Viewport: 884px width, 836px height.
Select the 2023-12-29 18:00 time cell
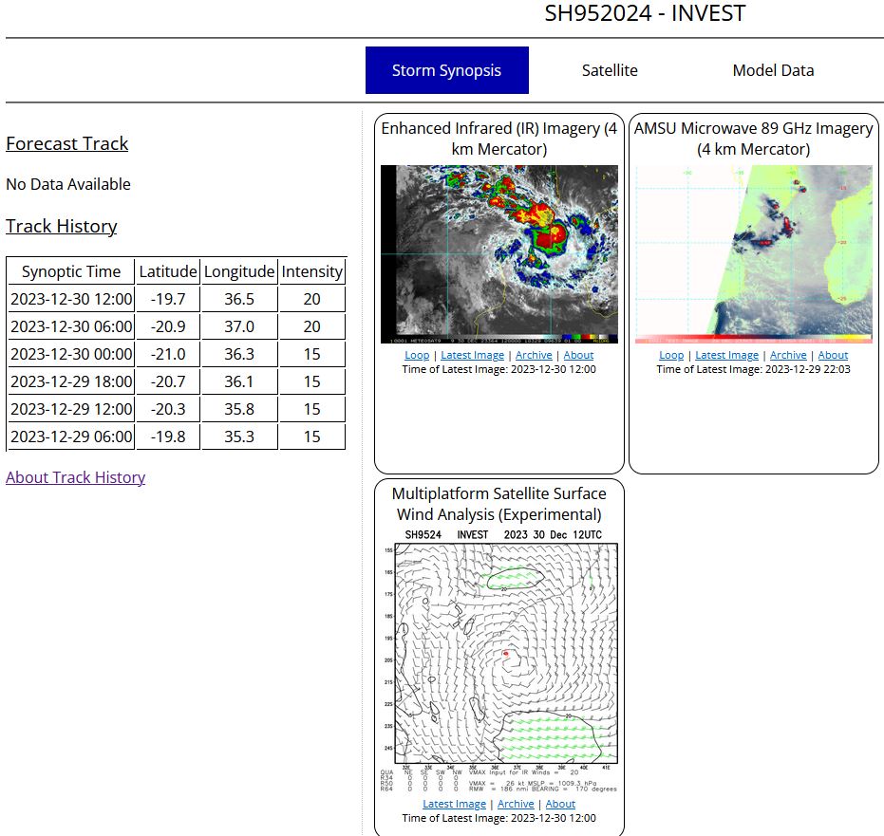coord(71,381)
